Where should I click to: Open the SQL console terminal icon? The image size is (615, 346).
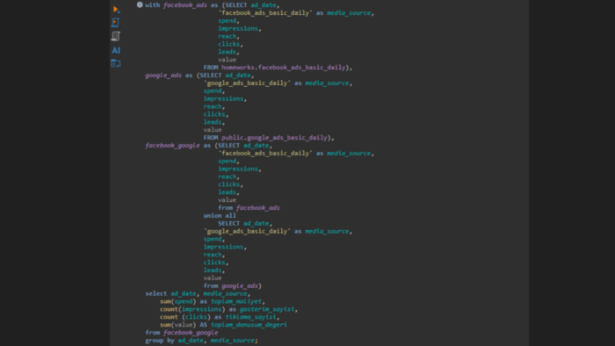point(116,63)
